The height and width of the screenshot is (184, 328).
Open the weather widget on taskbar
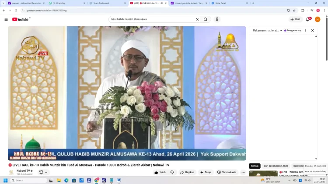pyautogui.click(x=270, y=180)
